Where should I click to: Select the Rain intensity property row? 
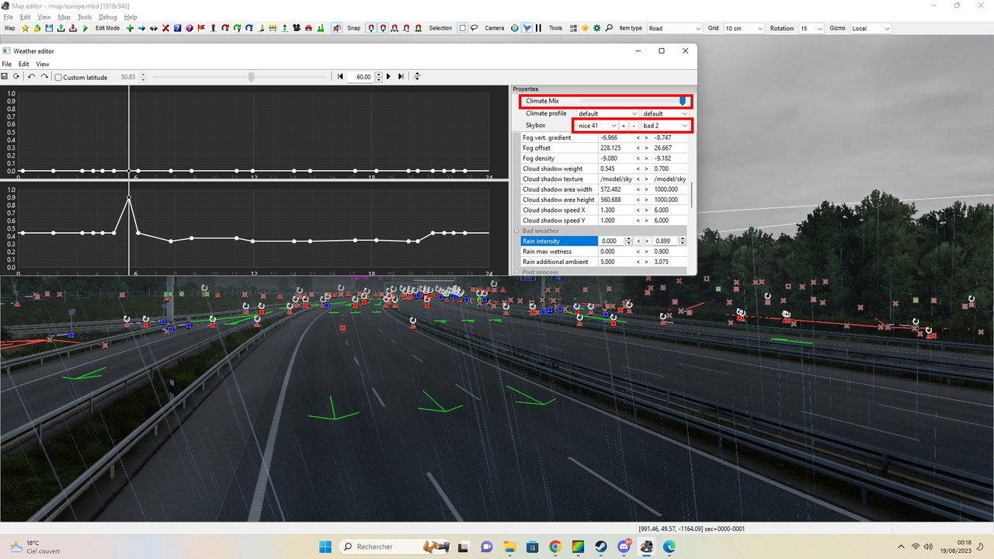pos(559,241)
